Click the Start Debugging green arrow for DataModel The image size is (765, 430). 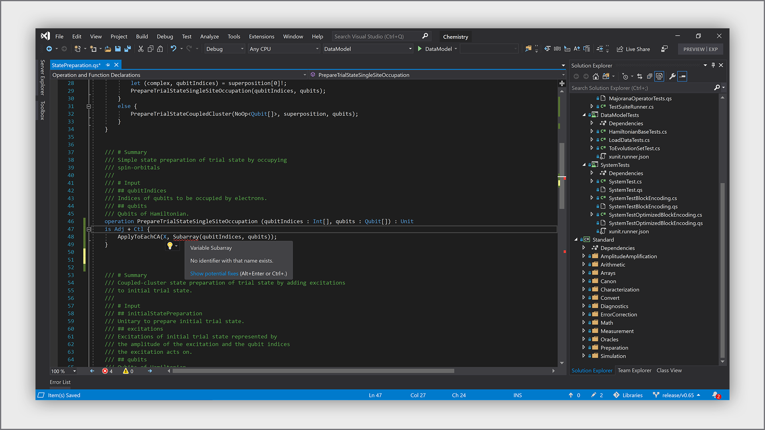[420, 49]
